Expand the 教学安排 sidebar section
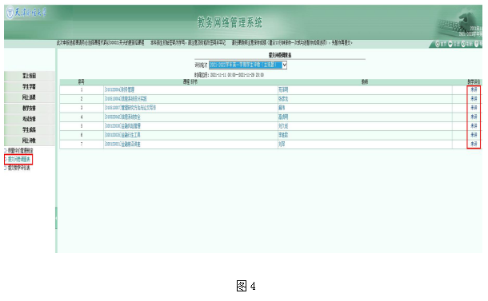The height and width of the screenshot is (301, 488). pos(30,109)
